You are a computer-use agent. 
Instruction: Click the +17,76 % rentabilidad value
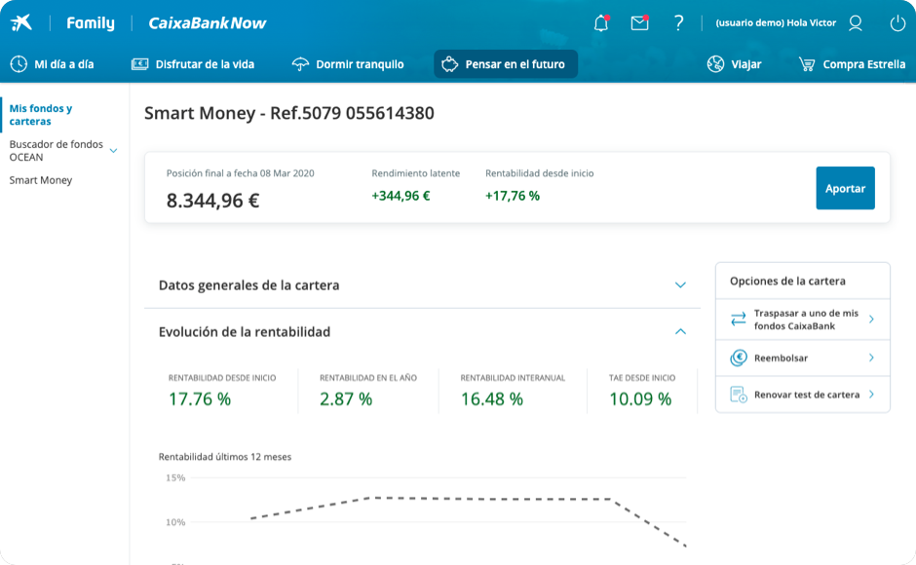513,196
